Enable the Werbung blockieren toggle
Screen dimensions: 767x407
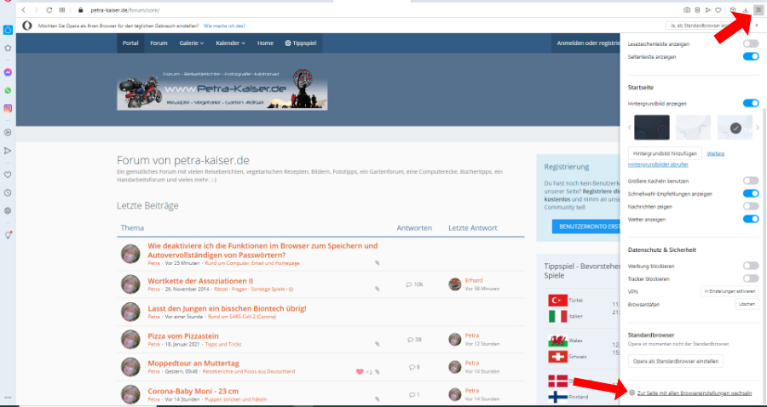click(750, 267)
